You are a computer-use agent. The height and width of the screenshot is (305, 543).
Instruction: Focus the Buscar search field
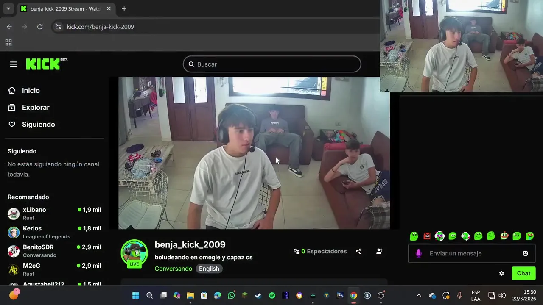coord(272,64)
